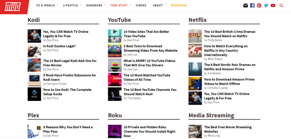Open '5 Reasons Why You Don't Need a Plex Pass'

(68, 129)
